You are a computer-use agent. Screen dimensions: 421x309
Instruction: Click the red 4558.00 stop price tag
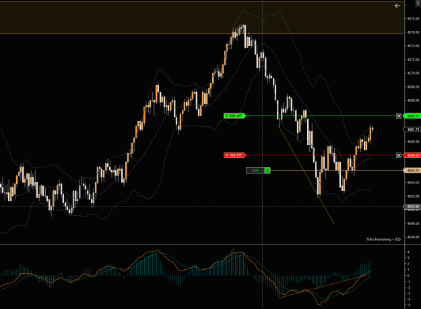[x=412, y=155]
